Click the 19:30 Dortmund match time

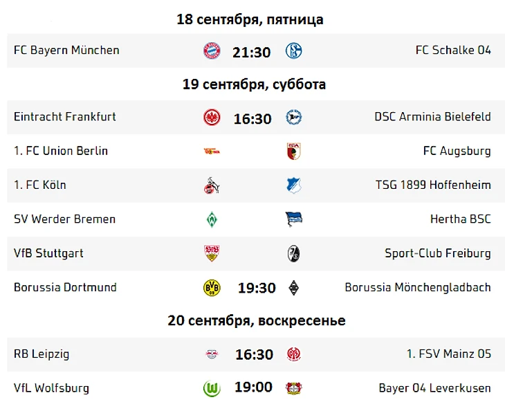(257, 288)
